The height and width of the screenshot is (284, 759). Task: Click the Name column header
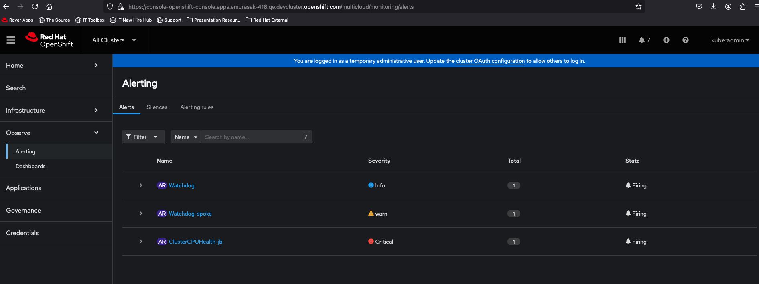[x=164, y=161]
